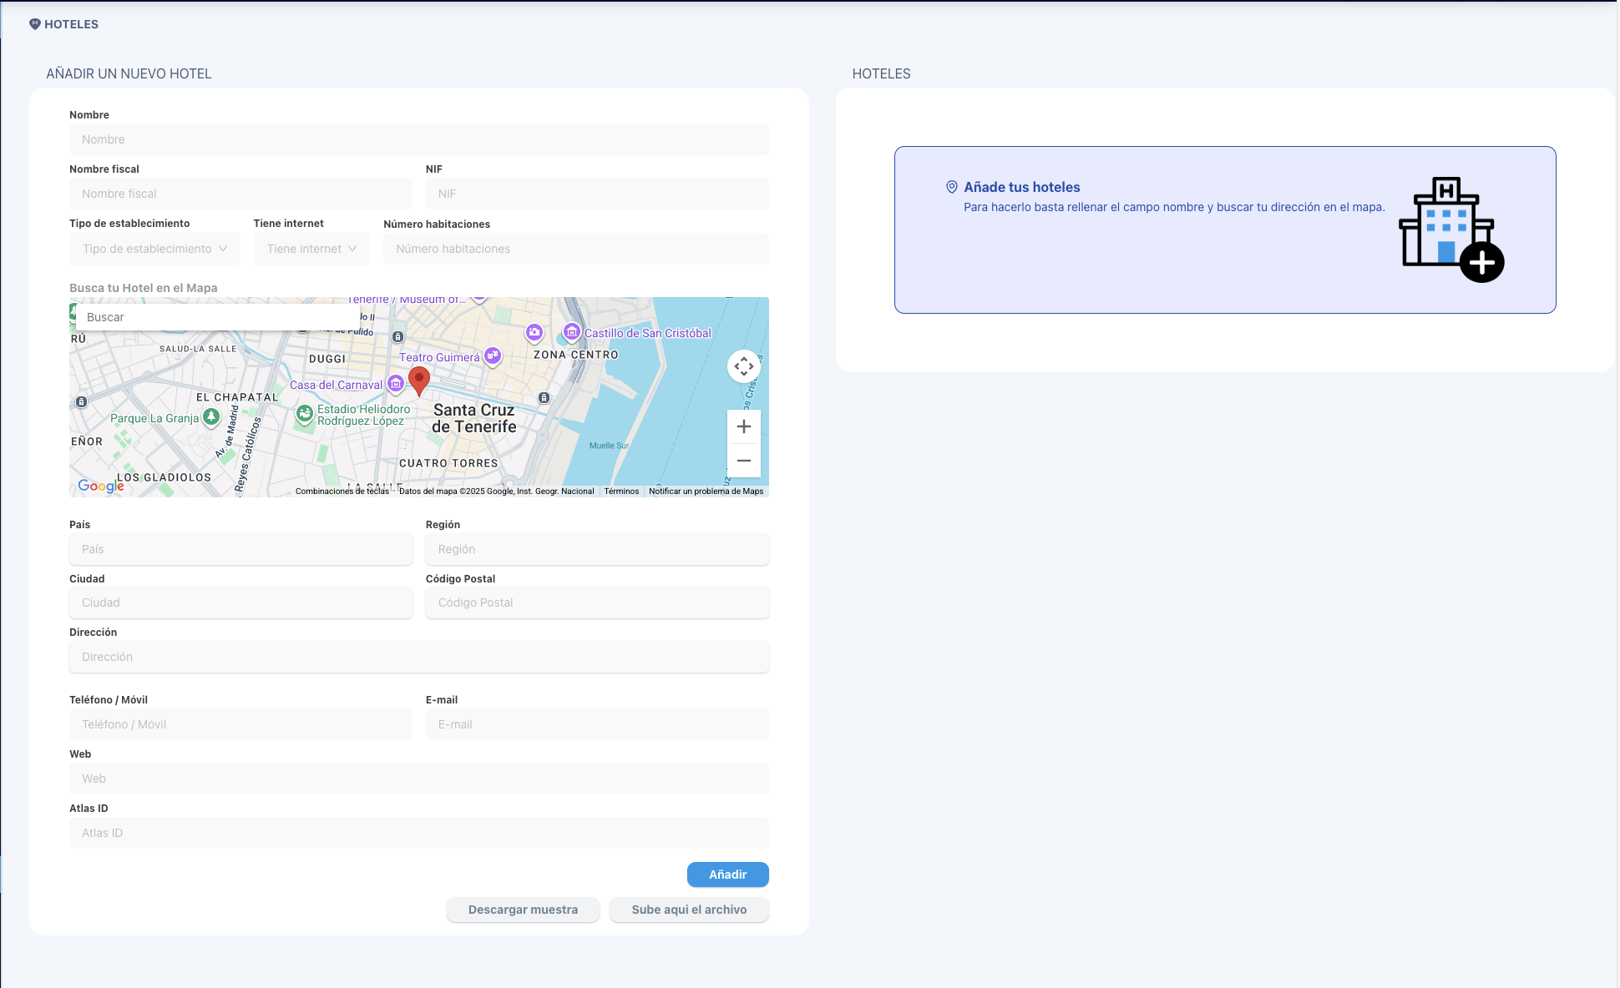The height and width of the screenshot is (988, 1620).
Task: Expand the Tiene internet dropdown
Action: click(x=311, y=249)
